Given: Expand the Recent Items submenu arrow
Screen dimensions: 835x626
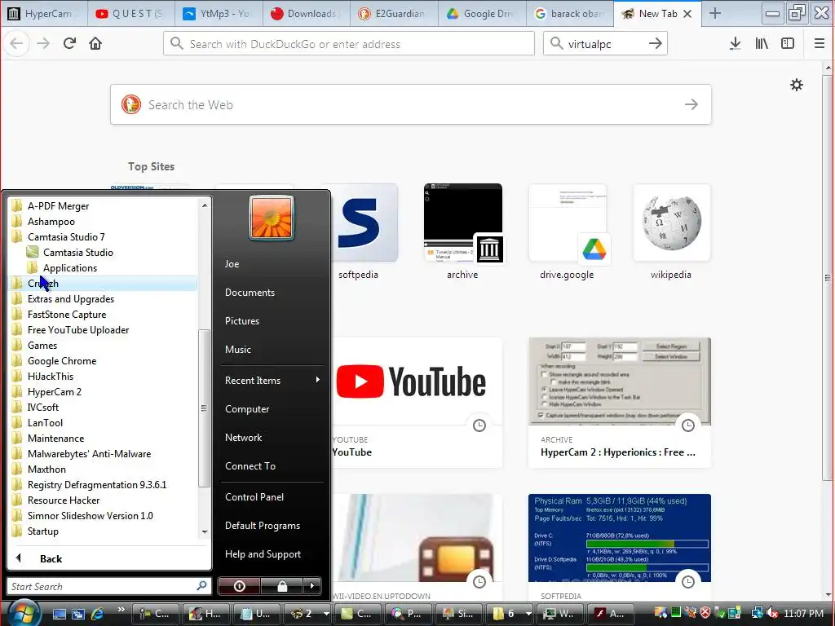Looking at the screenshot, I should (x=317, y=380).
